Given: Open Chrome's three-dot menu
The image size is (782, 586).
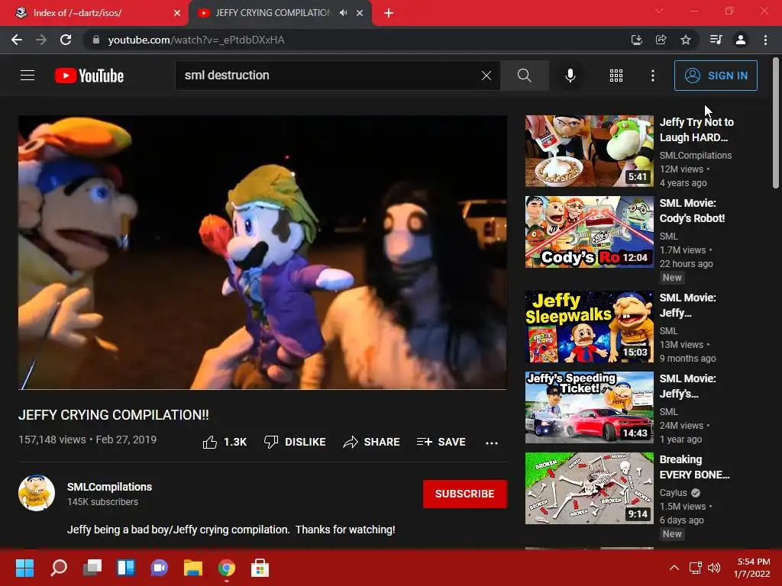Looking at the screenshot, I should (x=765, y=40).
